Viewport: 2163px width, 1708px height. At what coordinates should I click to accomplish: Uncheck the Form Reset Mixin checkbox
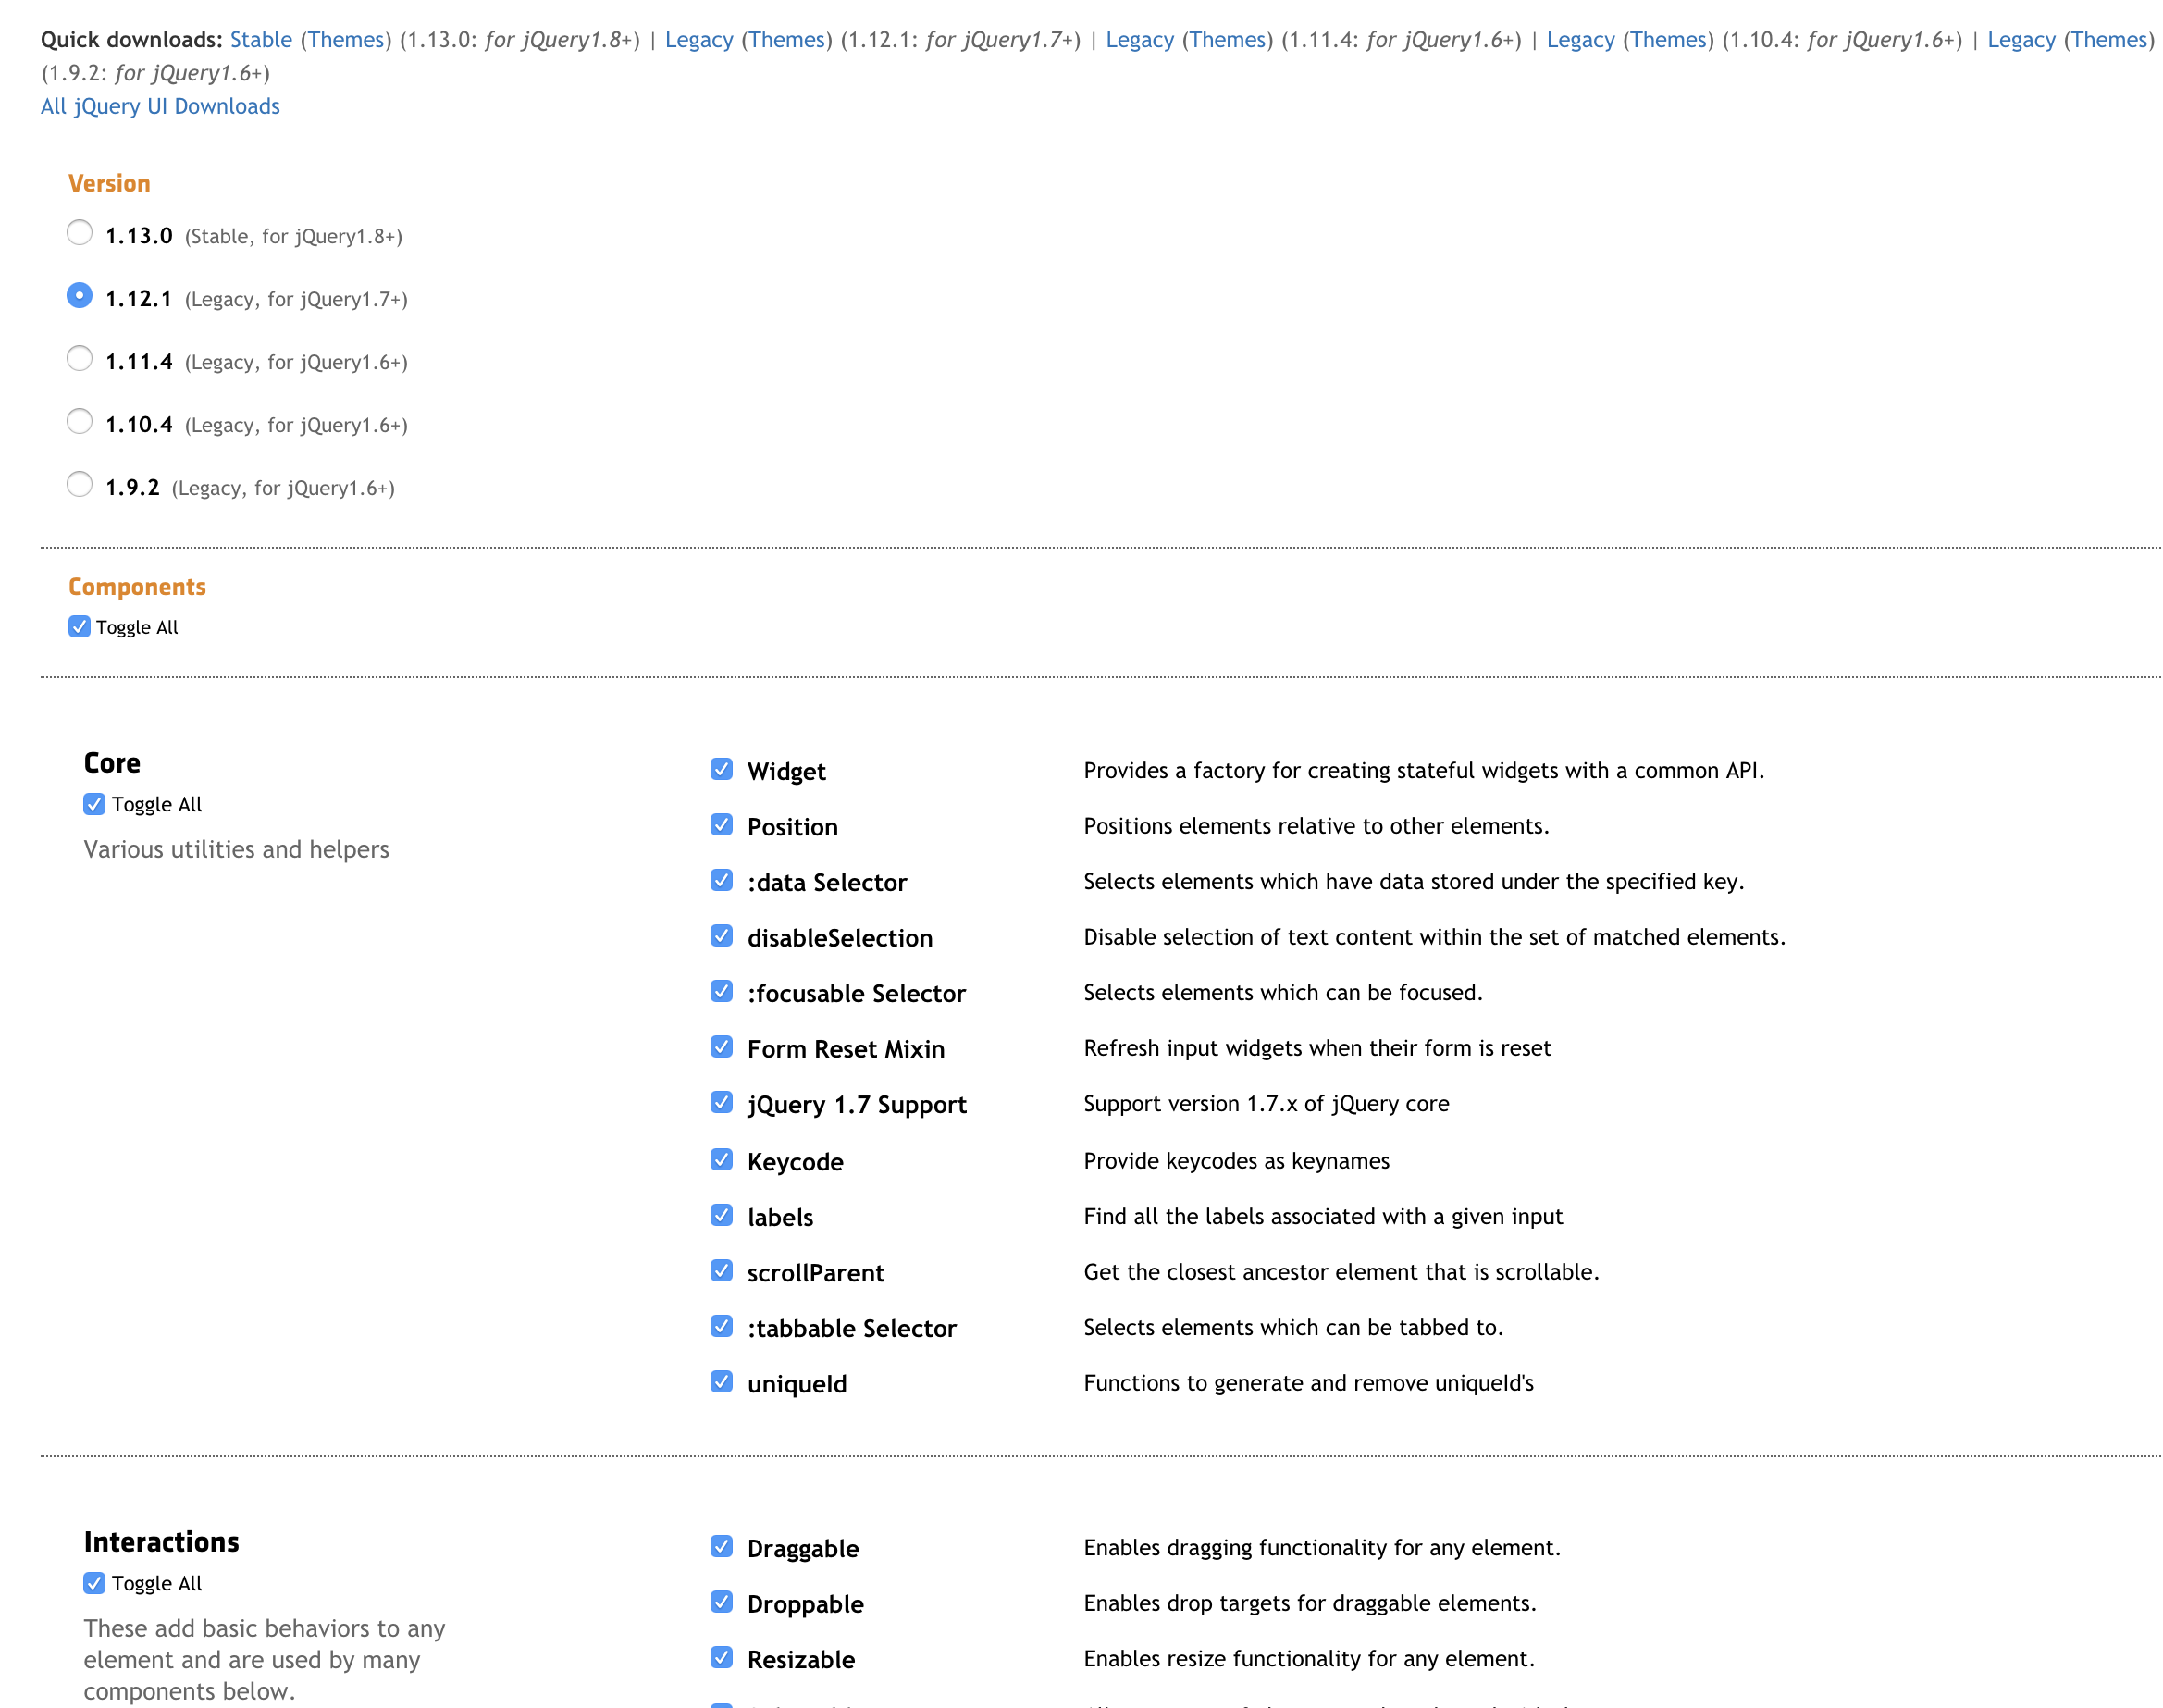point(721,1047)
